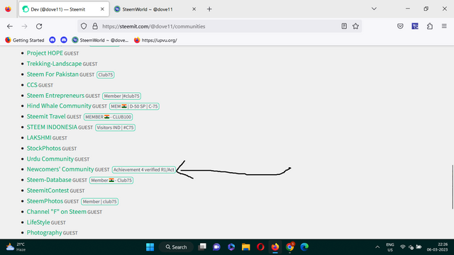Open the taskbar clock and date
454x255 pixels.
coord(437,247)
